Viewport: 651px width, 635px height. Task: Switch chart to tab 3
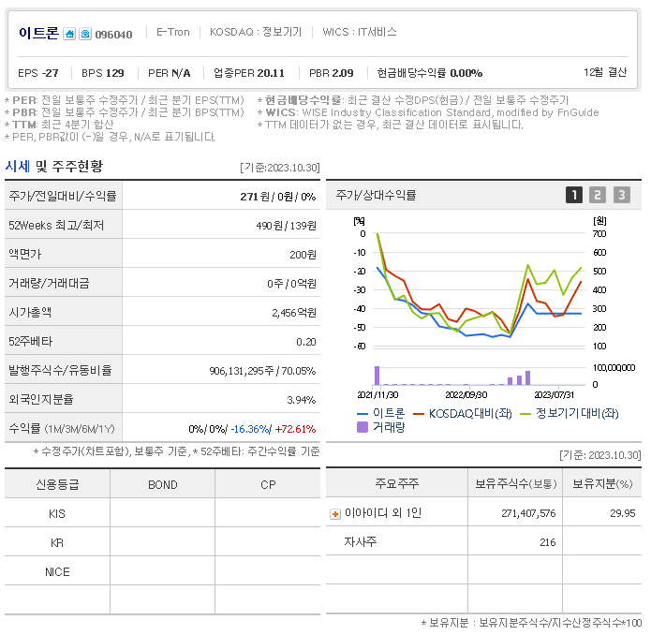click(x=622, y=195)
